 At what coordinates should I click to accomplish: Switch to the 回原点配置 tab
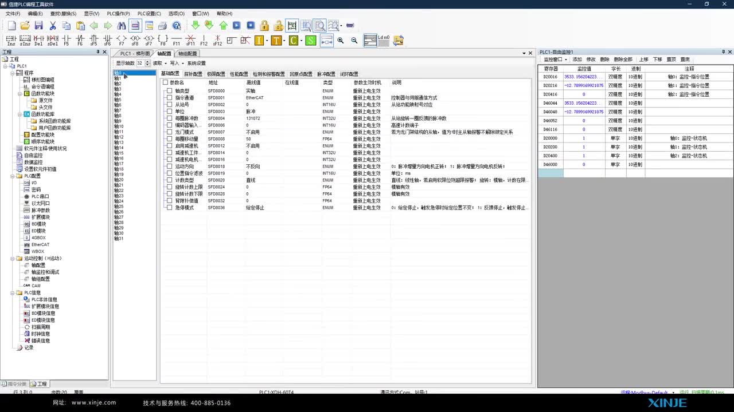point(300,74)
